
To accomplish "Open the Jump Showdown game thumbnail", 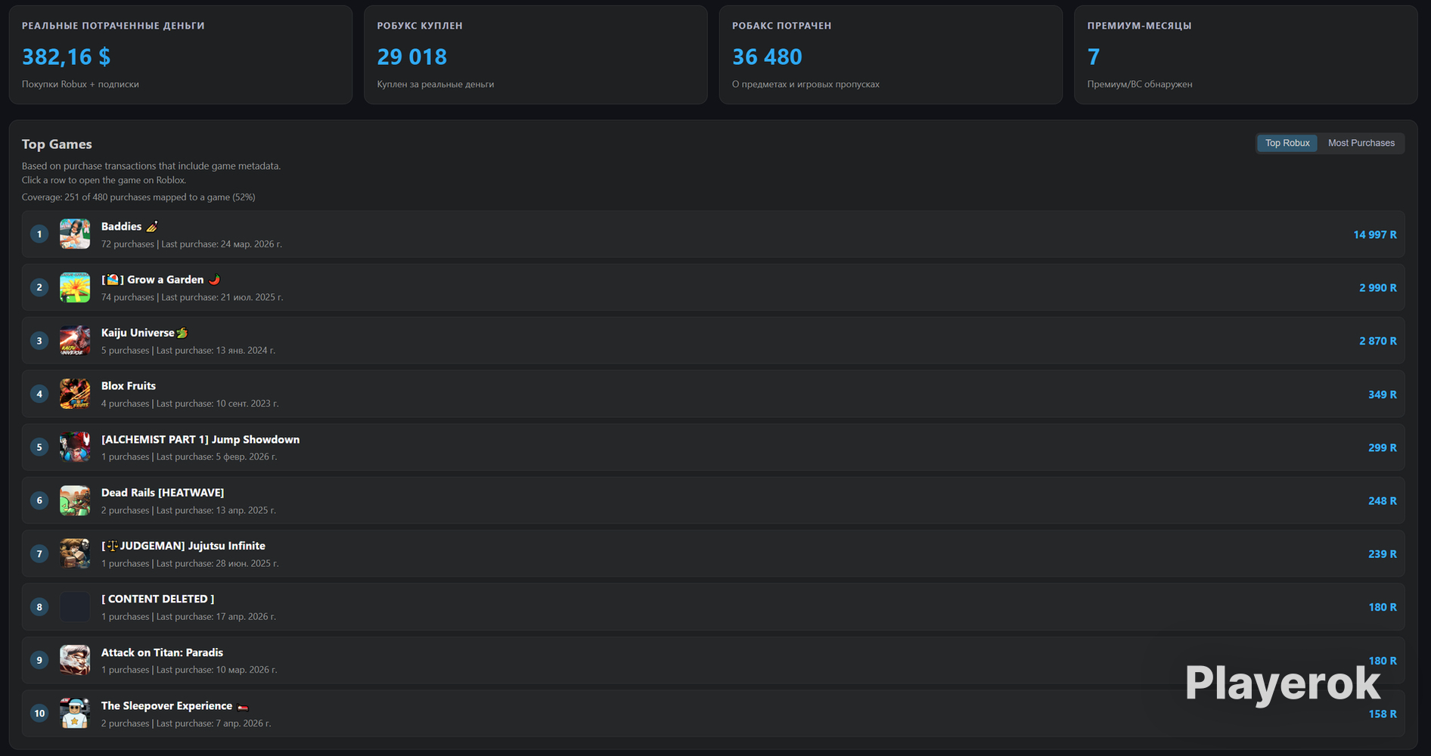I will (x=75, y=447).
